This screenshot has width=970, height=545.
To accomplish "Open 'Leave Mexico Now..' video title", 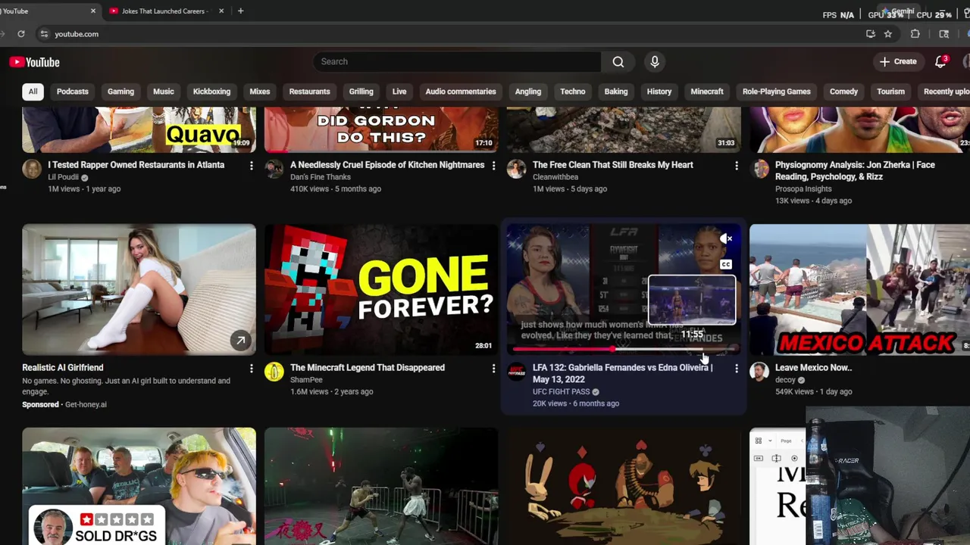I will (813, 368).
